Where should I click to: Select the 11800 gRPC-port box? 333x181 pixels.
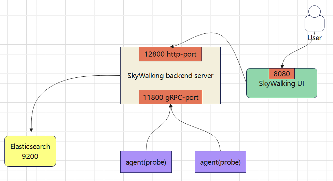coord(170,97)
